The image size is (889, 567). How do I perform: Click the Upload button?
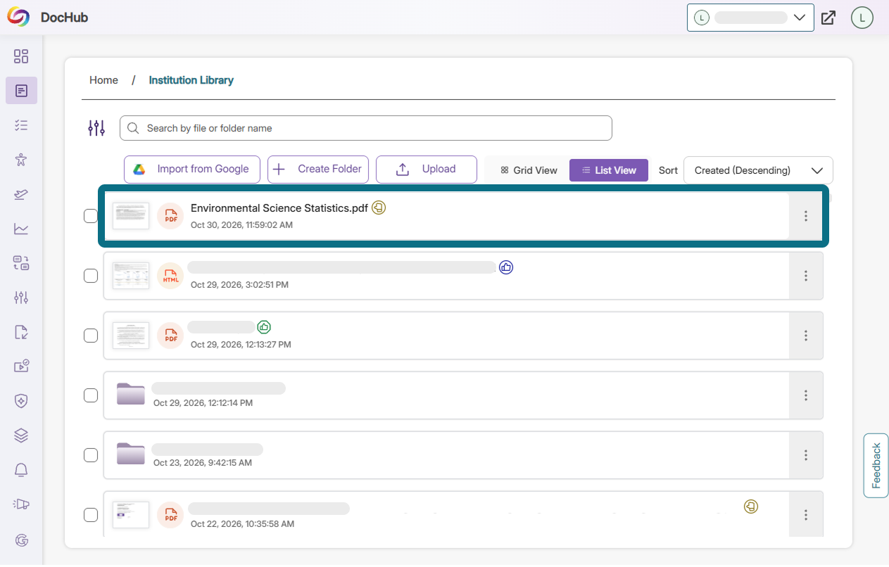427,170
